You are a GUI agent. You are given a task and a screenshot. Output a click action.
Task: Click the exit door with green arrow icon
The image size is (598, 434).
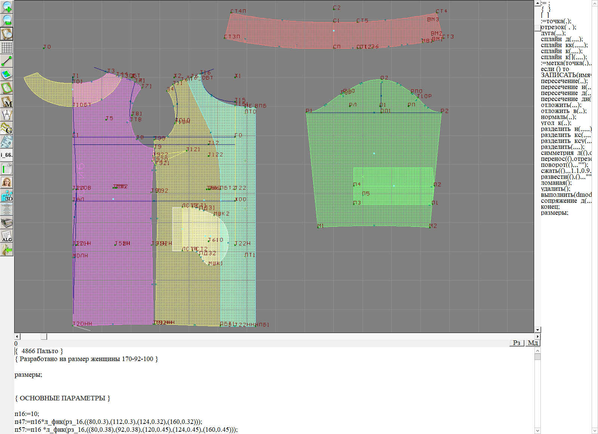tap(7, 250)
